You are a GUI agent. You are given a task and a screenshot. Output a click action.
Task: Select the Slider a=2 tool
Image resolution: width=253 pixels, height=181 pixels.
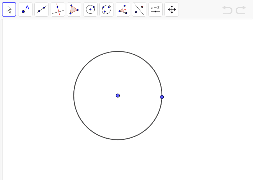[x=155, y=9]
